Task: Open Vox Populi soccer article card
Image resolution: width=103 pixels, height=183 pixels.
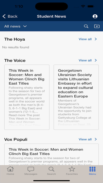Action: click(x=51, y=154)
